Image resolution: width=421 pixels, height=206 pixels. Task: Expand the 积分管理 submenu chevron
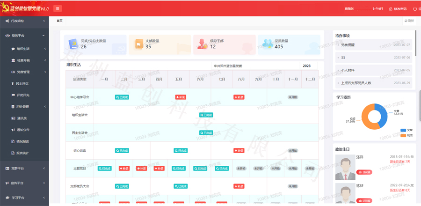point(45,107)
